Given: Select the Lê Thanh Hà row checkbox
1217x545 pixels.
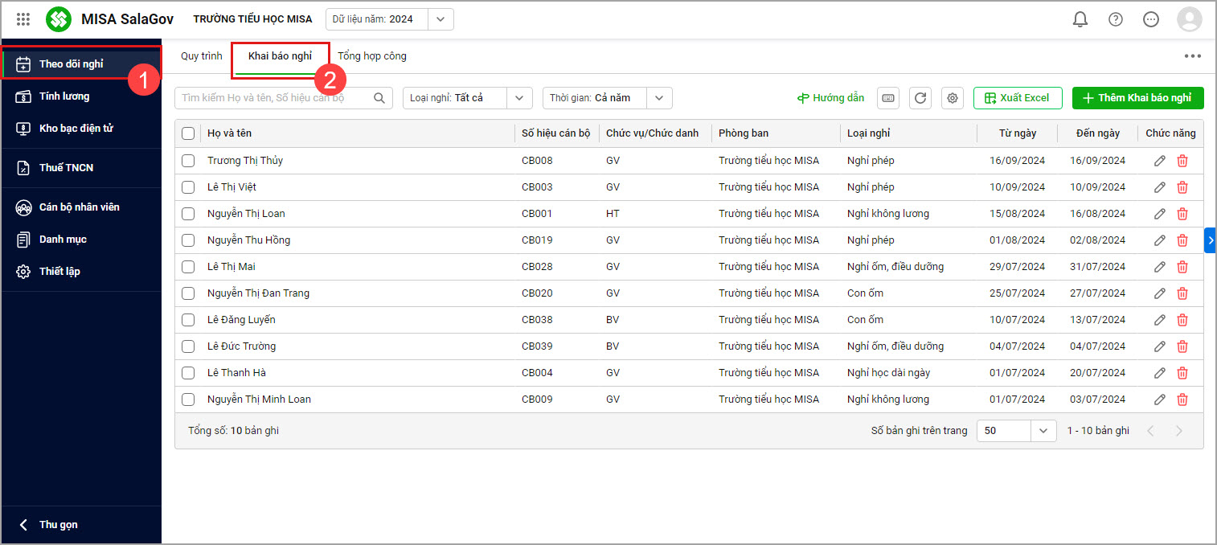Looking at the screenshot, I should [x=188, y=373].
